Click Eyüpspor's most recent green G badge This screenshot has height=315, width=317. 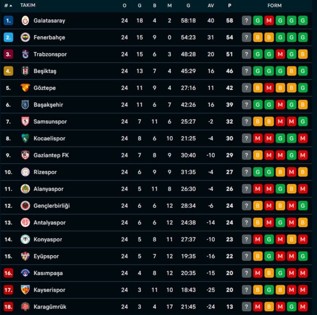tap(303, 256)
